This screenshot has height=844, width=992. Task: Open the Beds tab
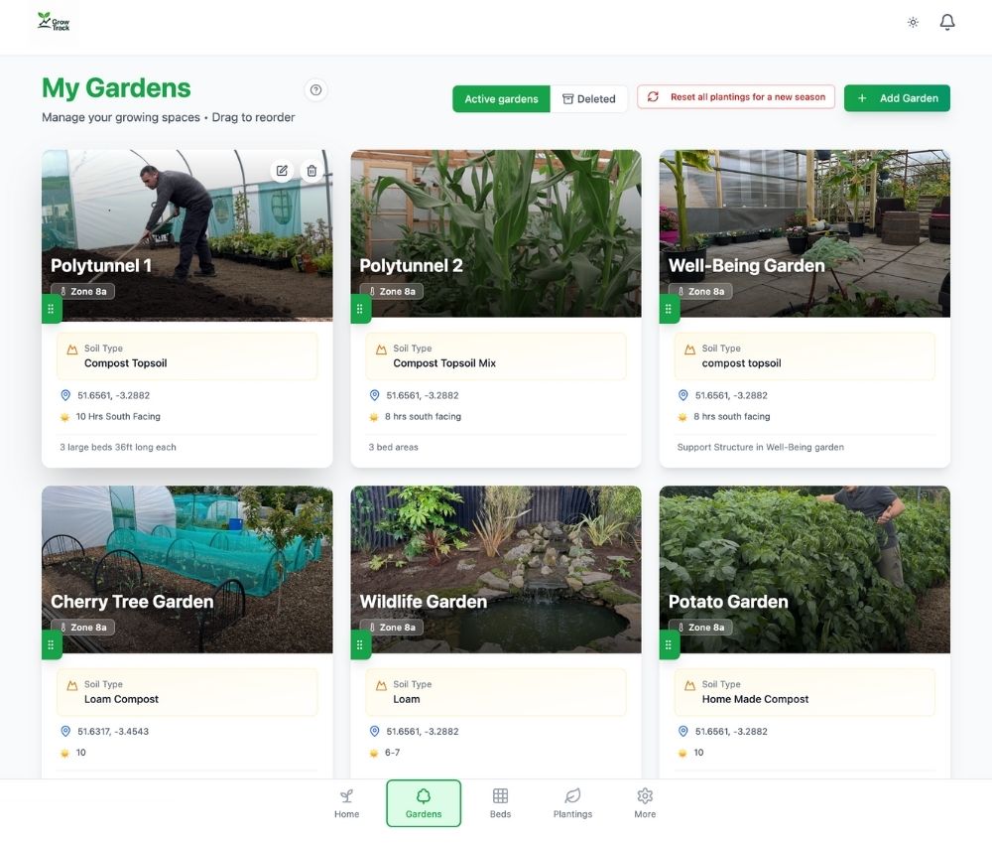(x=500, y=803)
